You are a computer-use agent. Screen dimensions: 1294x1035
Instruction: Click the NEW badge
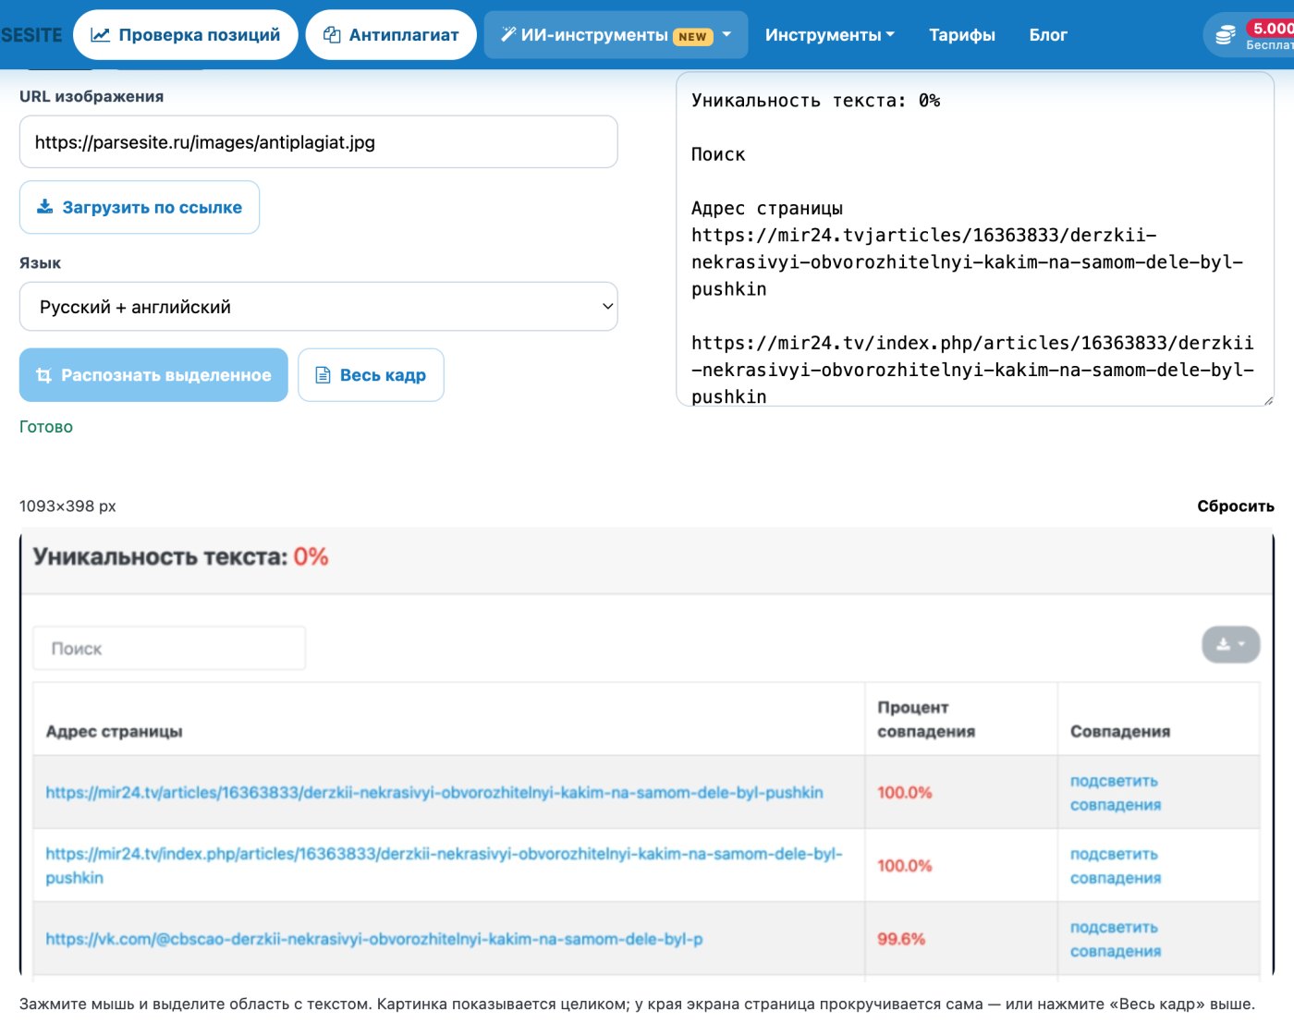[x=692, y=37]
